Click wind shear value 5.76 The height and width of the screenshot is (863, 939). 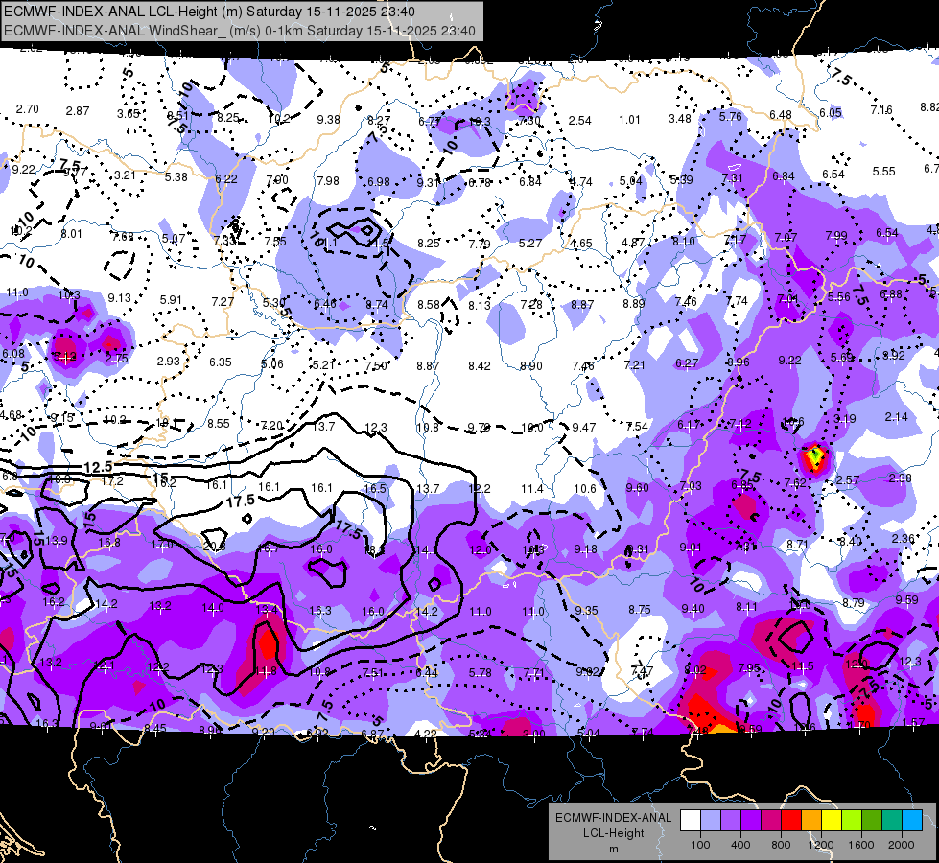pos(730,117)
